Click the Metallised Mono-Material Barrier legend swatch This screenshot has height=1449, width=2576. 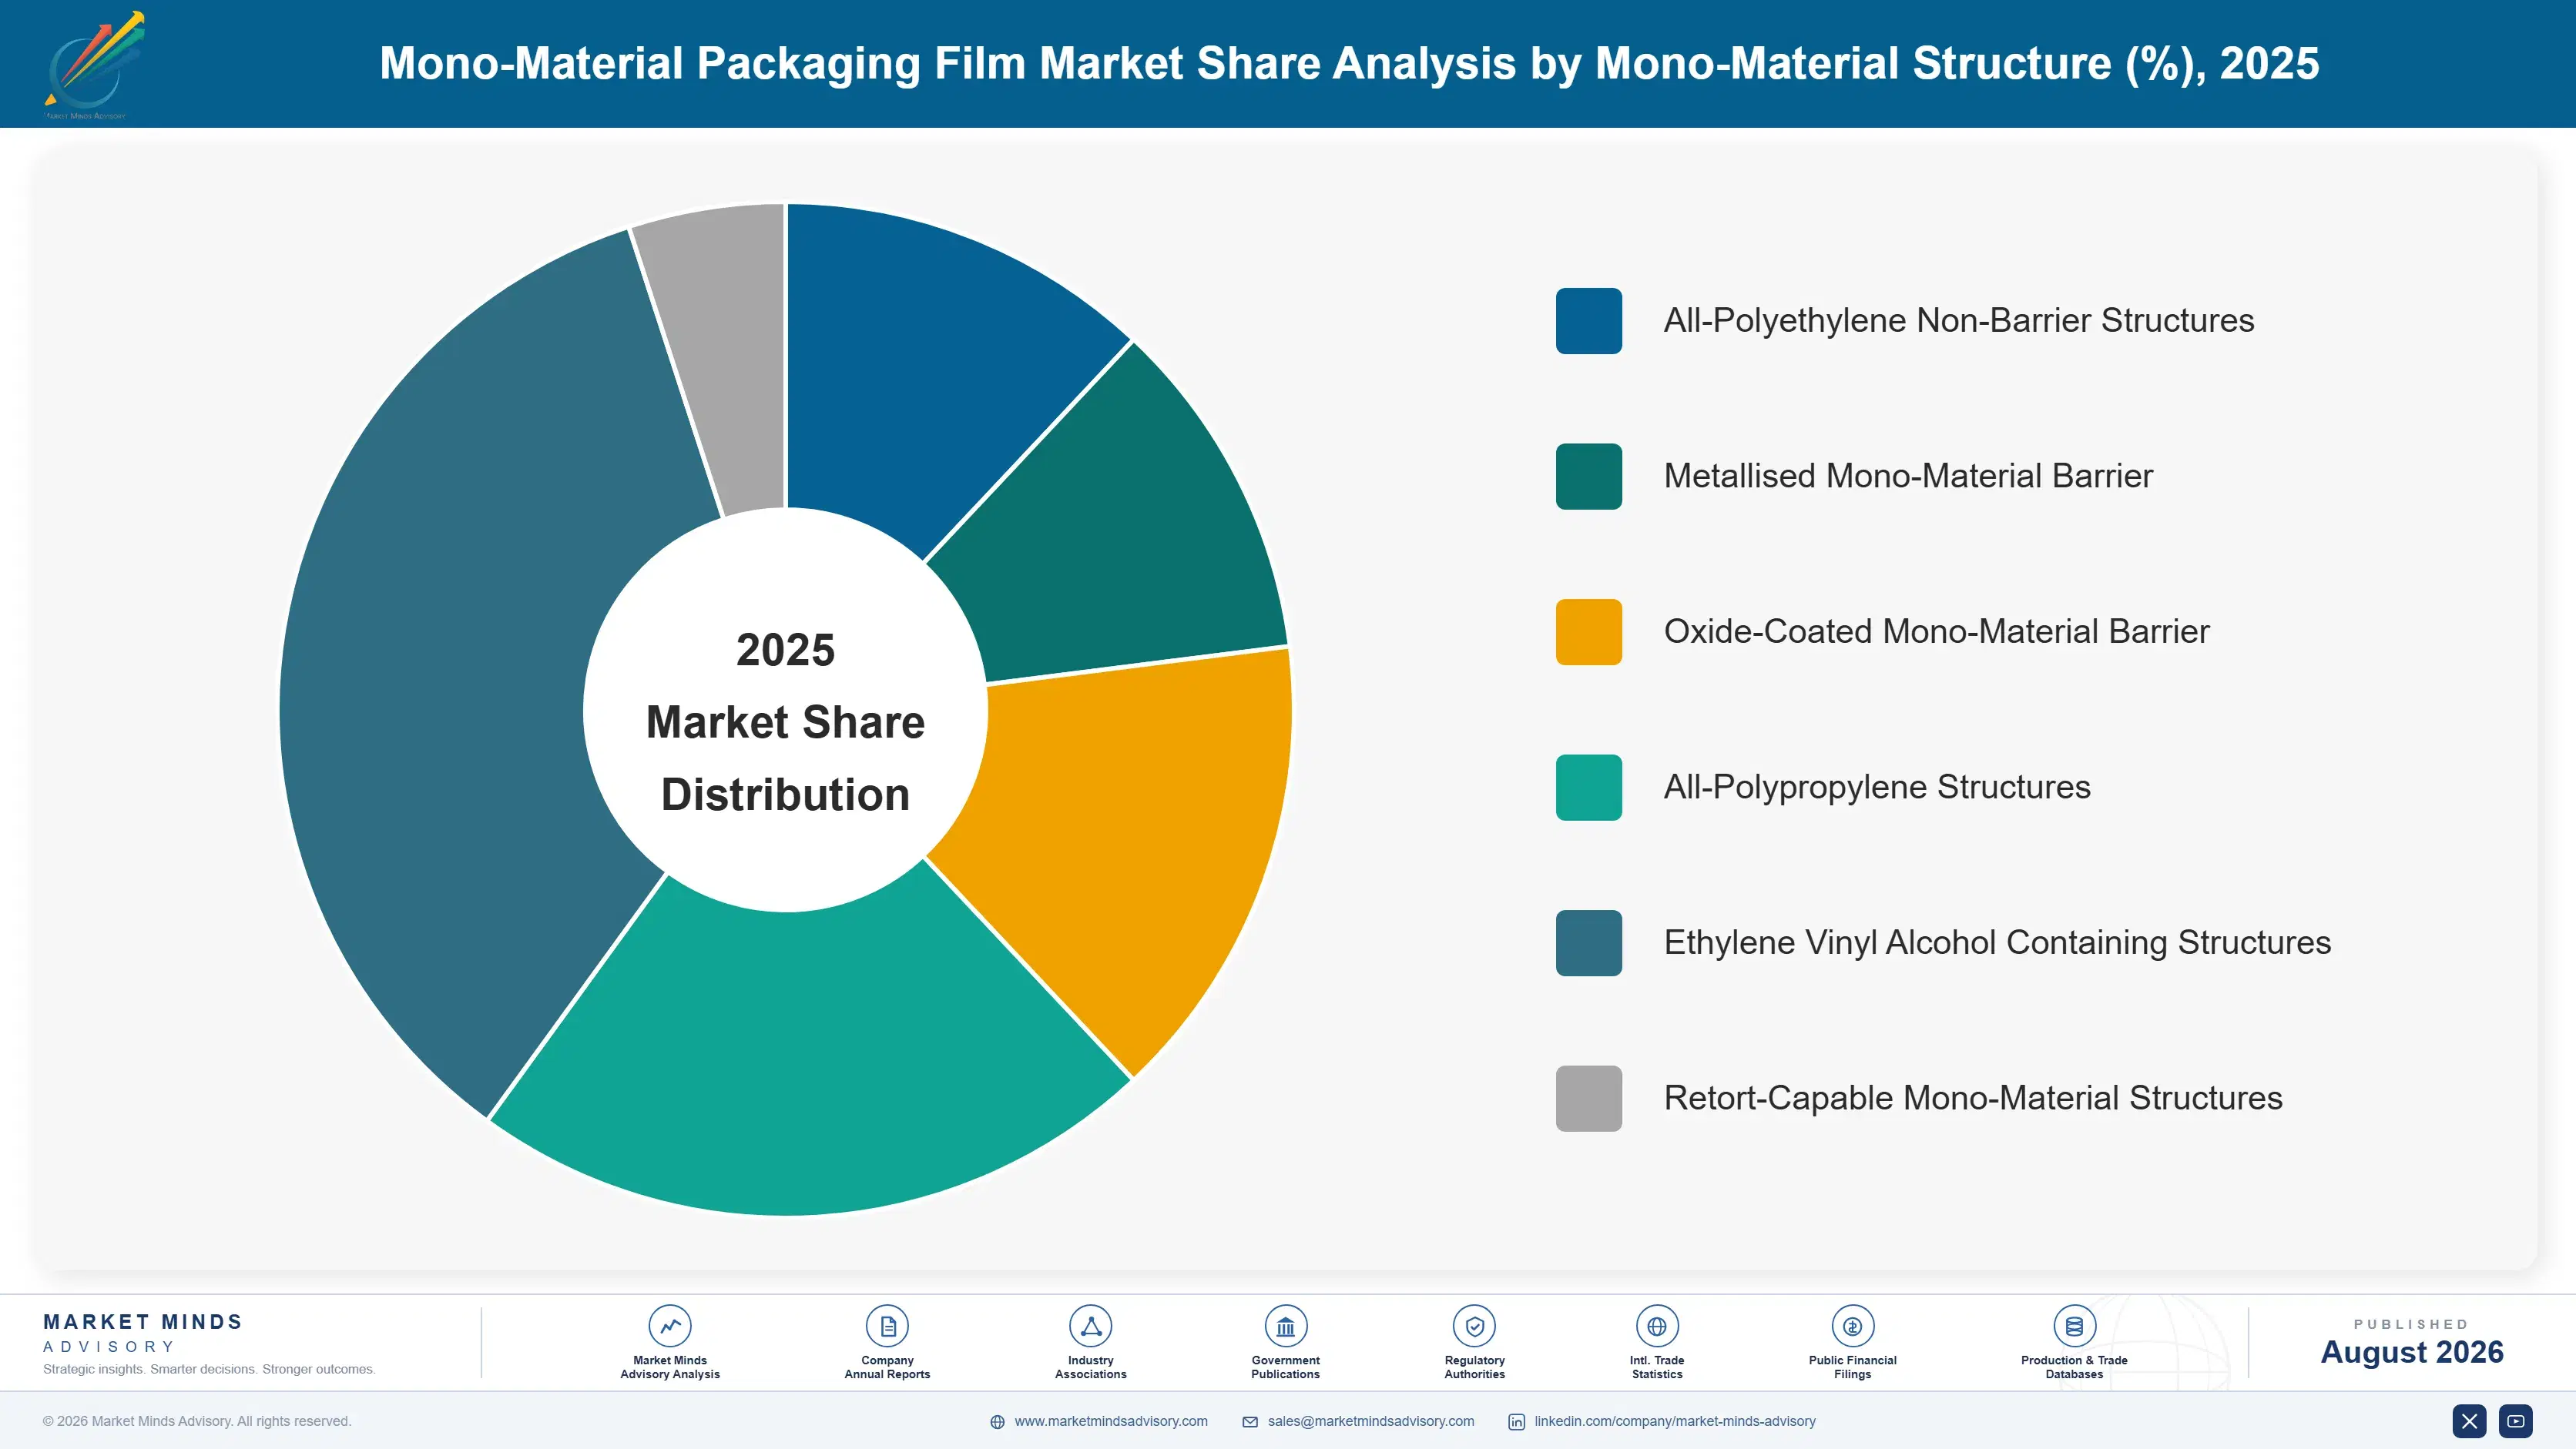pyautogui.click(x=1588, y=477)
